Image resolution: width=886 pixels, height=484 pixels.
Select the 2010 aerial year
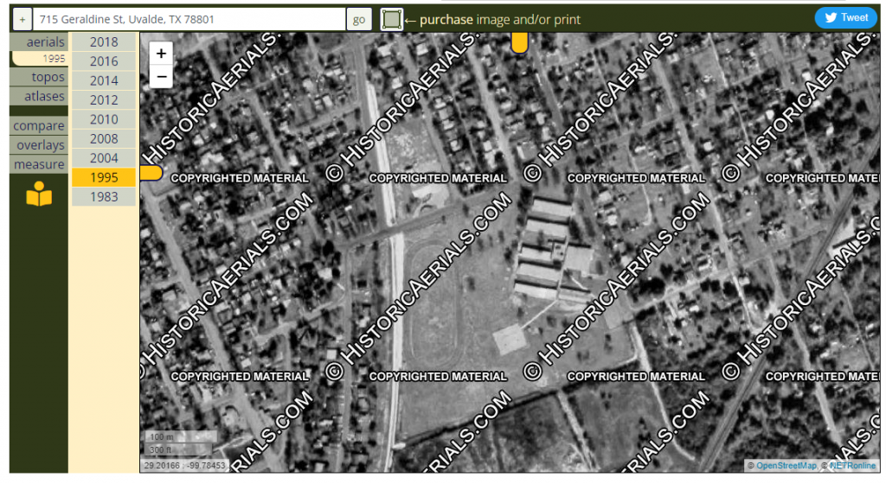pyautogui.click(x=104, y=119)
